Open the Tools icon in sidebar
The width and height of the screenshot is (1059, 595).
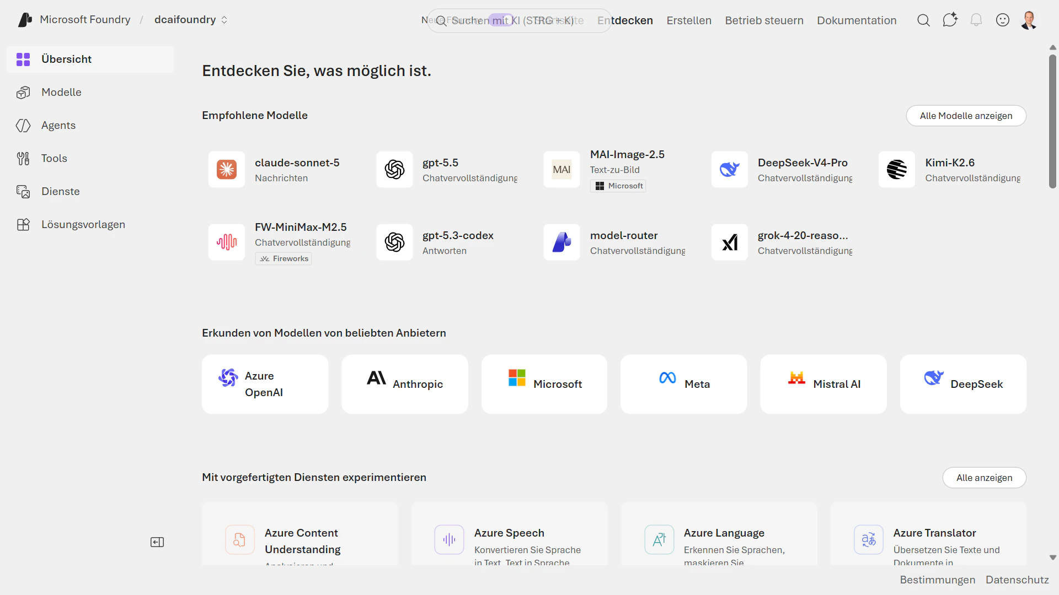pyautogui.click(x=23, y=159)
